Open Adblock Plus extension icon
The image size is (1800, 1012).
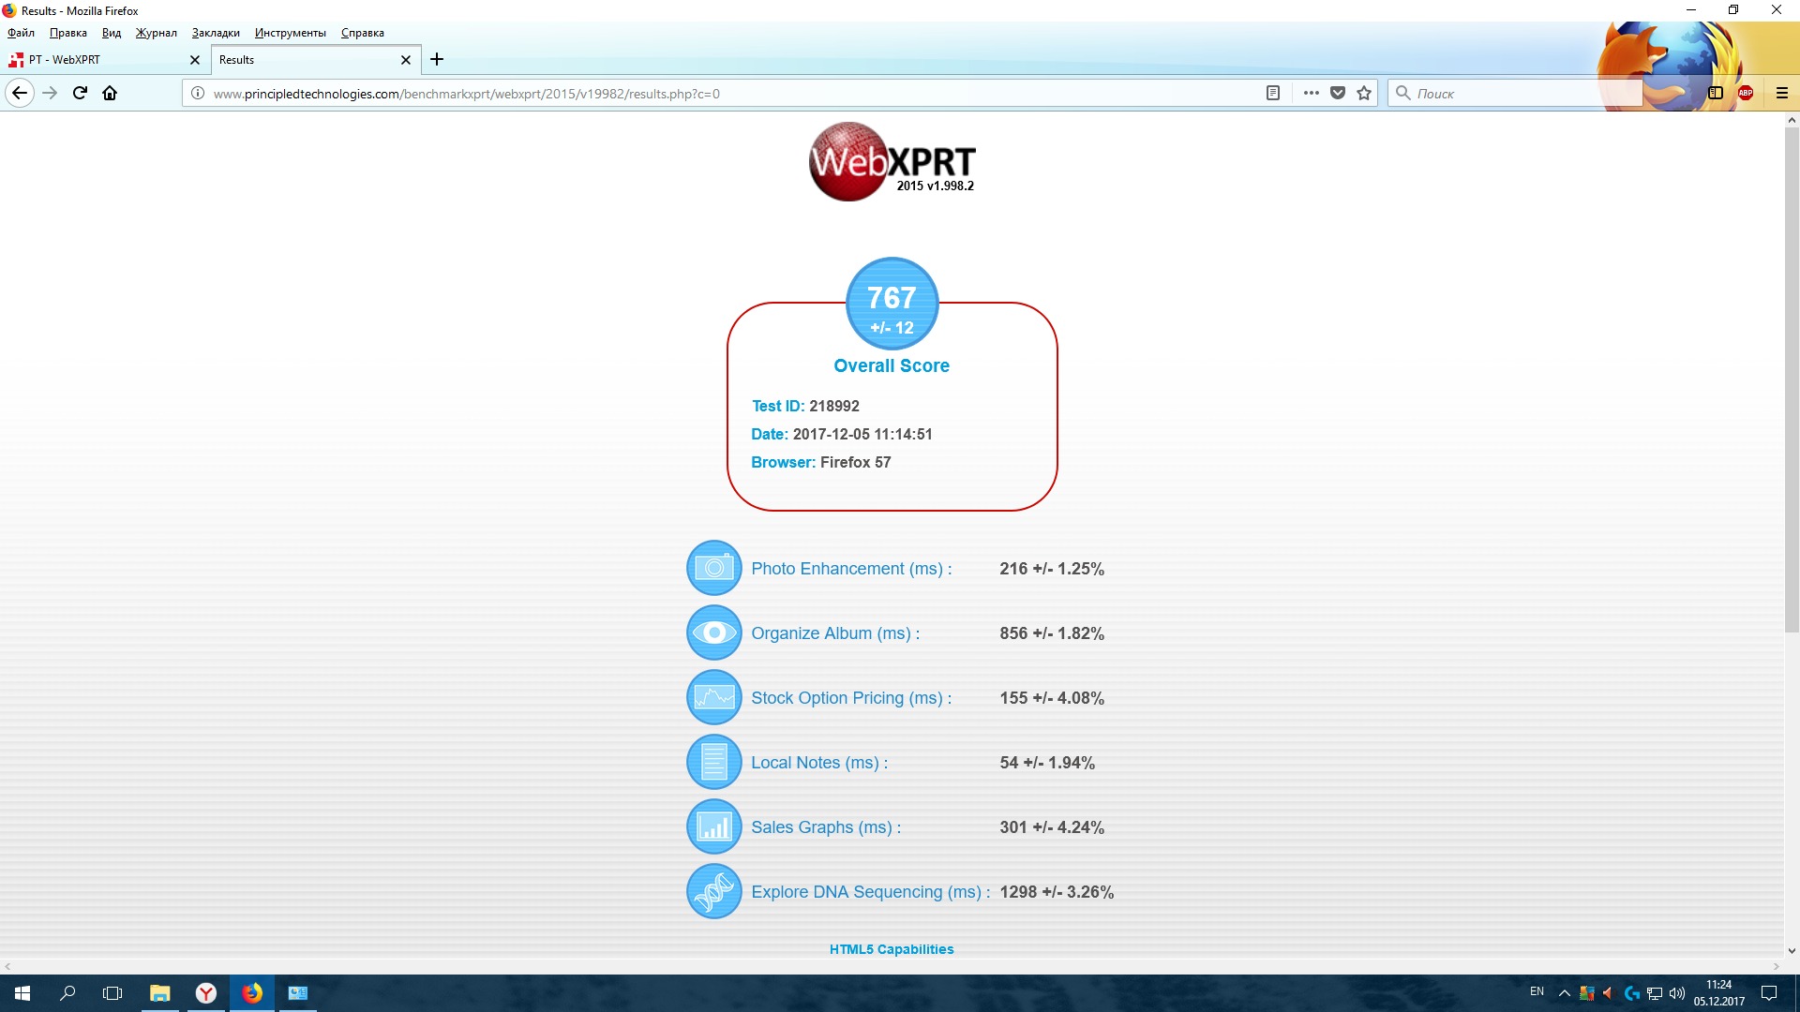click(x=1746, y=93)
